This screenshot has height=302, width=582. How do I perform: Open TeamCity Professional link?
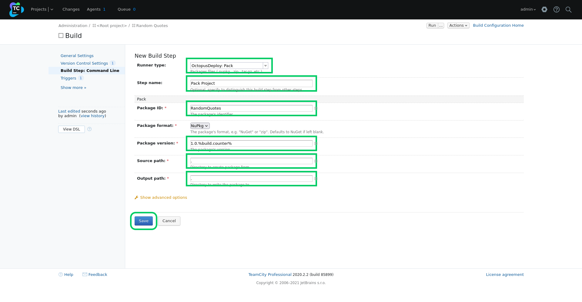(x=270, y=274)
